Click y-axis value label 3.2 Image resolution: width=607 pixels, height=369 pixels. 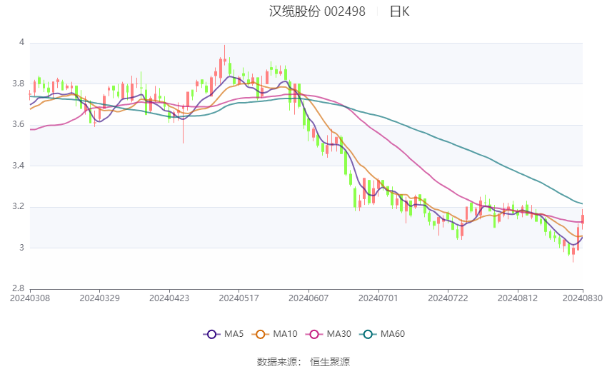[x=18, y=206]
